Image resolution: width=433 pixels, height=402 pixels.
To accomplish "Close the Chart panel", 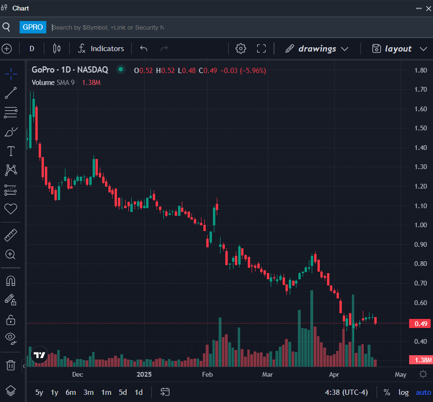I will [429, 8].
